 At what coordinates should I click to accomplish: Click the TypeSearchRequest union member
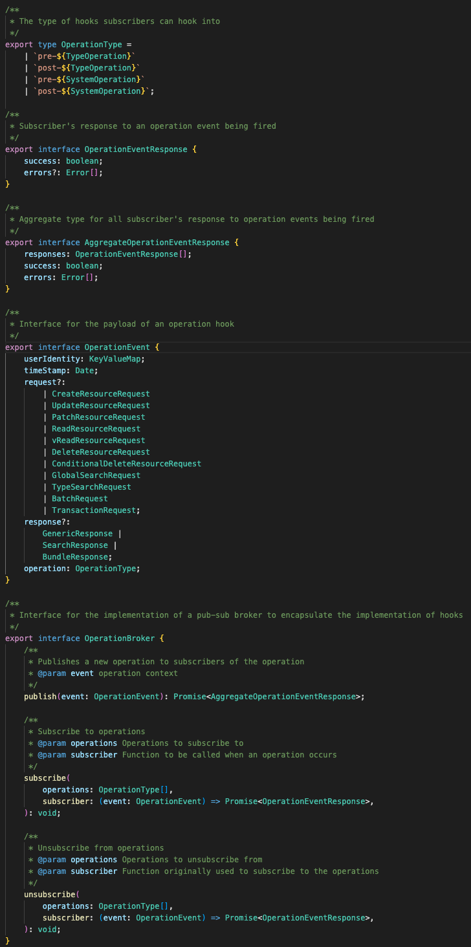pos(91,487)
